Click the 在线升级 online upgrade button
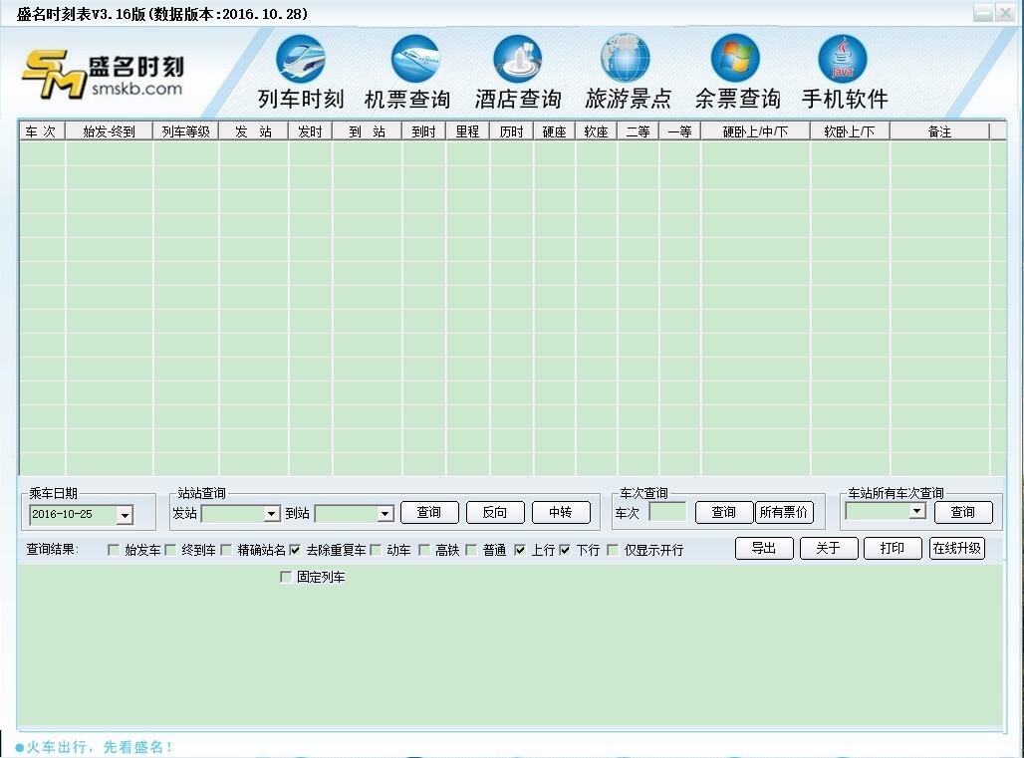The width and height of the screenshot is (1024, 758). tap(956, 548)
